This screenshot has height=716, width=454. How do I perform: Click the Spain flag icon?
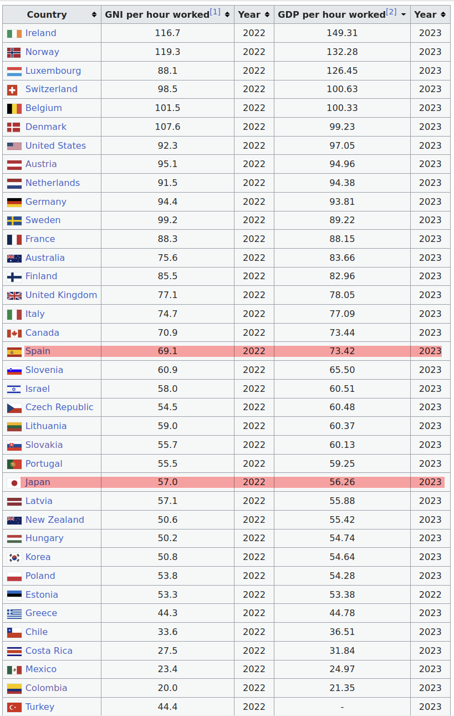tap(14, 351)
